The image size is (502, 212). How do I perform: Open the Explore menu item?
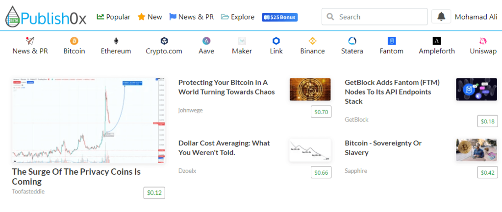238,17
